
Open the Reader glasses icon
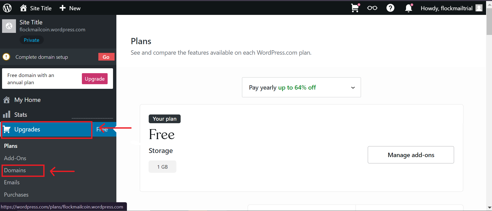[372, 8]
